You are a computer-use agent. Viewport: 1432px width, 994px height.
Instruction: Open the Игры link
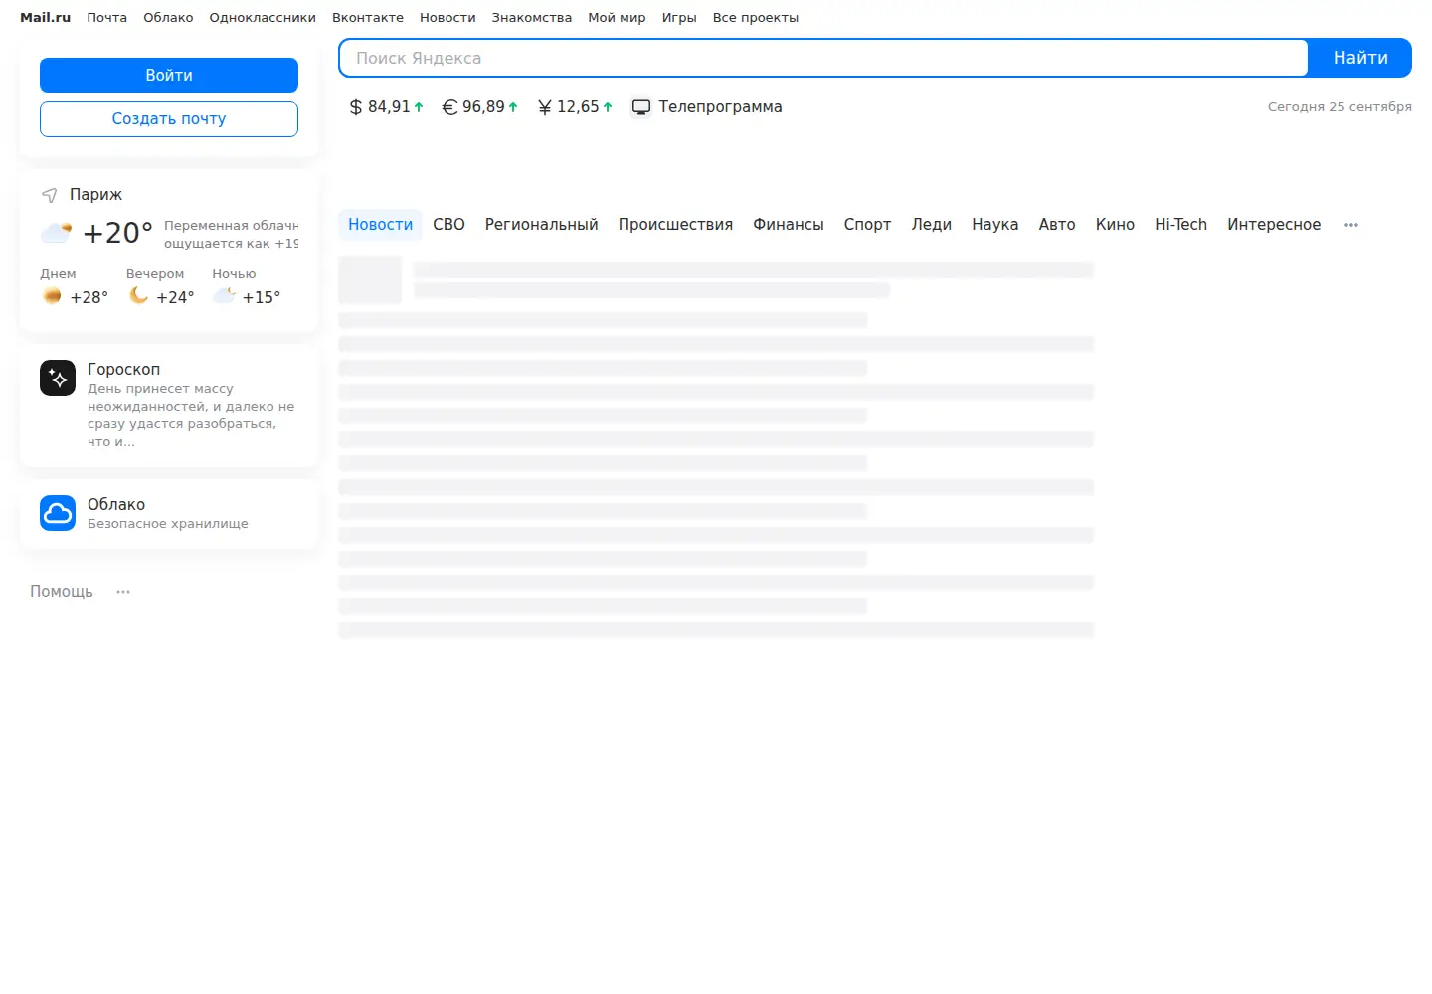pyautogui.click(x=679, y=18)
